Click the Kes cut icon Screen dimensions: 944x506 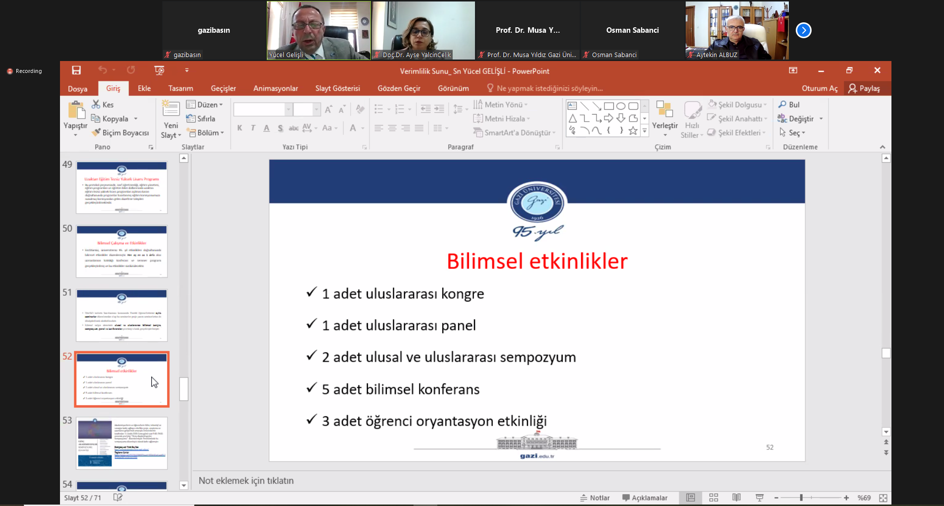tap(96, 104)
